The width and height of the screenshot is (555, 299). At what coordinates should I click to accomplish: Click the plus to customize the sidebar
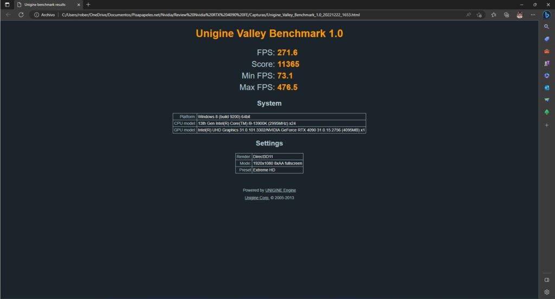pos(546,125)
